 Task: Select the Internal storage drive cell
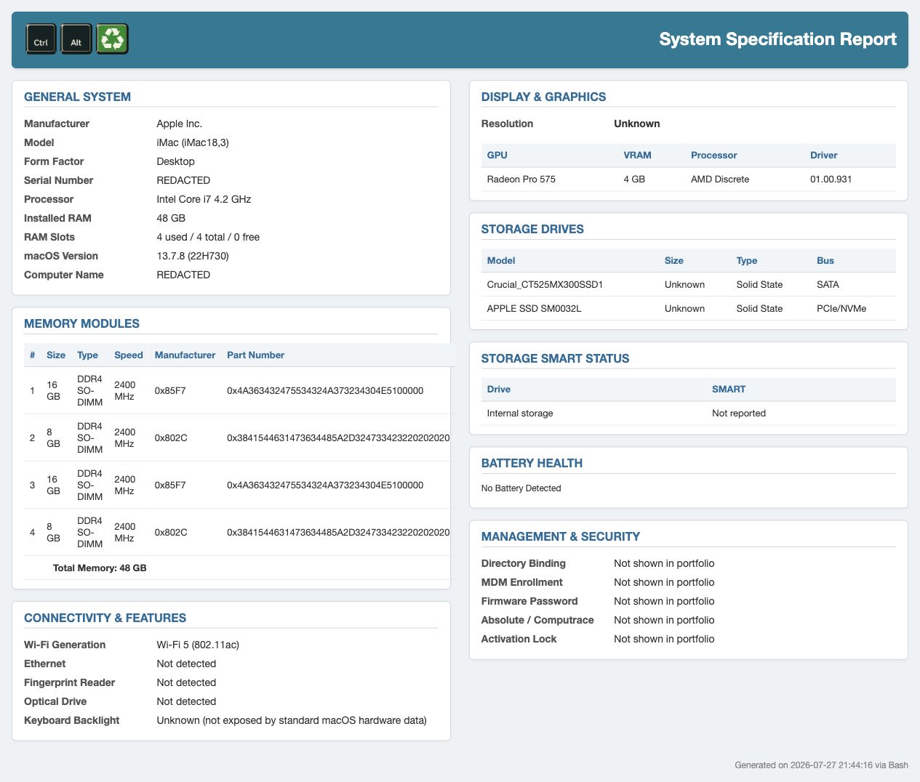point(520,413)
